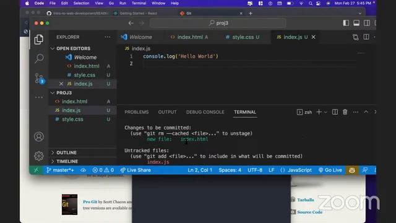Screen dimensions: 396x223
Task: Open macOS Spotlight search icon
Action: (x=311, y=3)
